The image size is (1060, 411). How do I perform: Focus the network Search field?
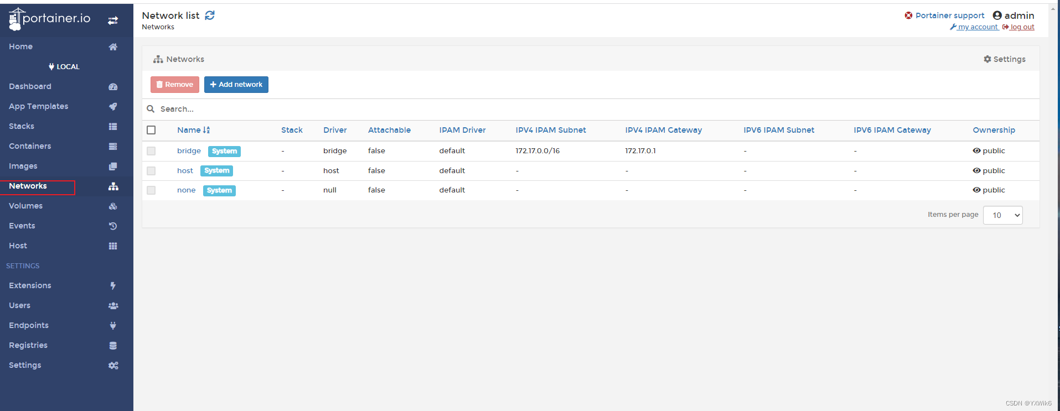click(591, 110)
